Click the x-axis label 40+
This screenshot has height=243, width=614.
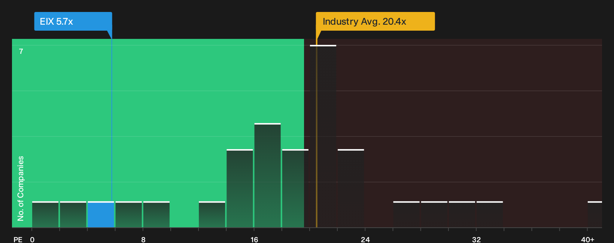pos(588,239)
